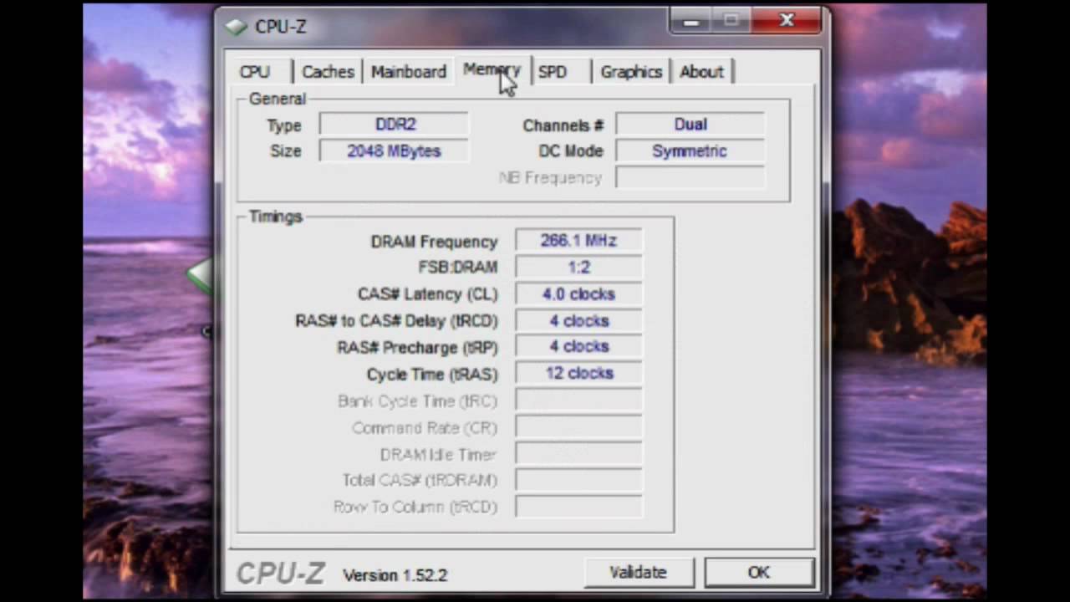Click the DC Mode label
Viewport: 1070px width, 602px height.
[x=571, y=151]
